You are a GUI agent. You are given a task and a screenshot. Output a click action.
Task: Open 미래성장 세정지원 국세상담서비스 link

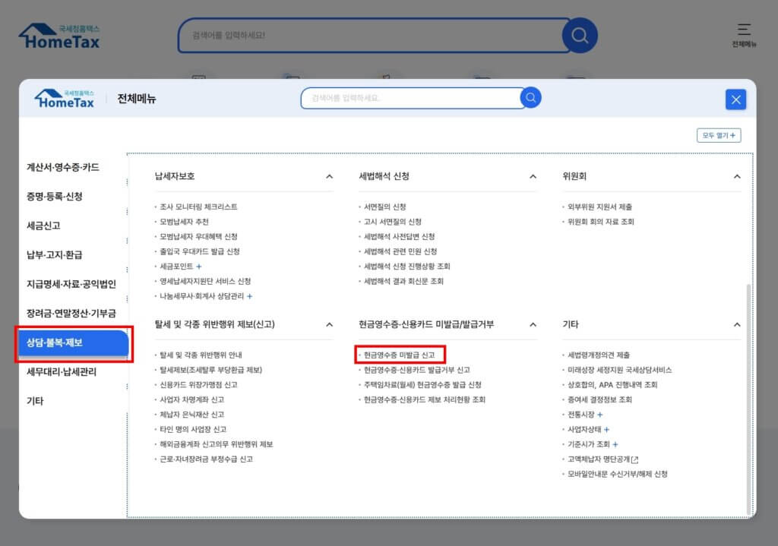pos(620,370)
